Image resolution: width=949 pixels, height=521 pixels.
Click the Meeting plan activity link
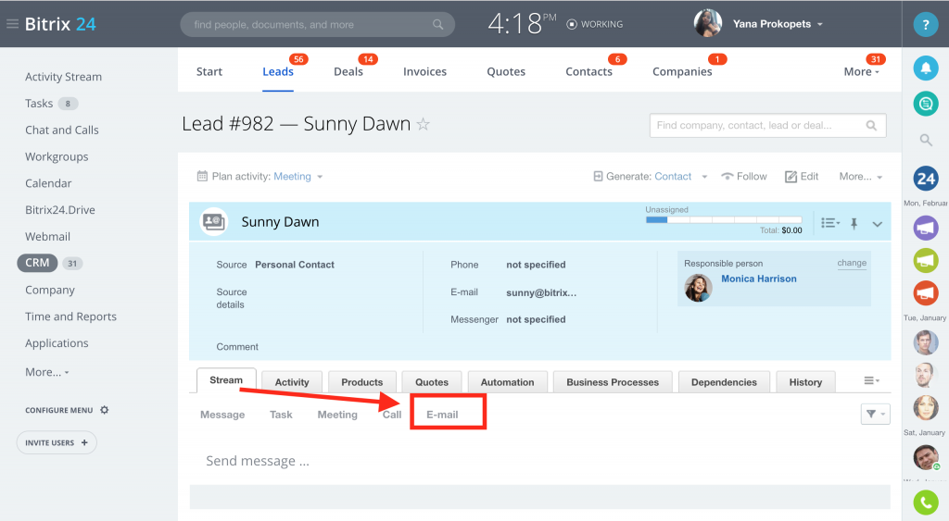point(292,177)
